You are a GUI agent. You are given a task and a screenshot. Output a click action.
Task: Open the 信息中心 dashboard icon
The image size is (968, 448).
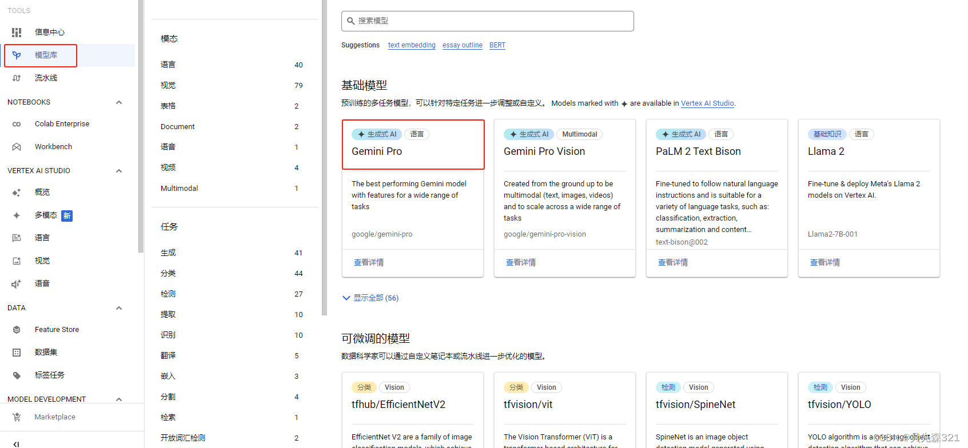pos(17,33)
